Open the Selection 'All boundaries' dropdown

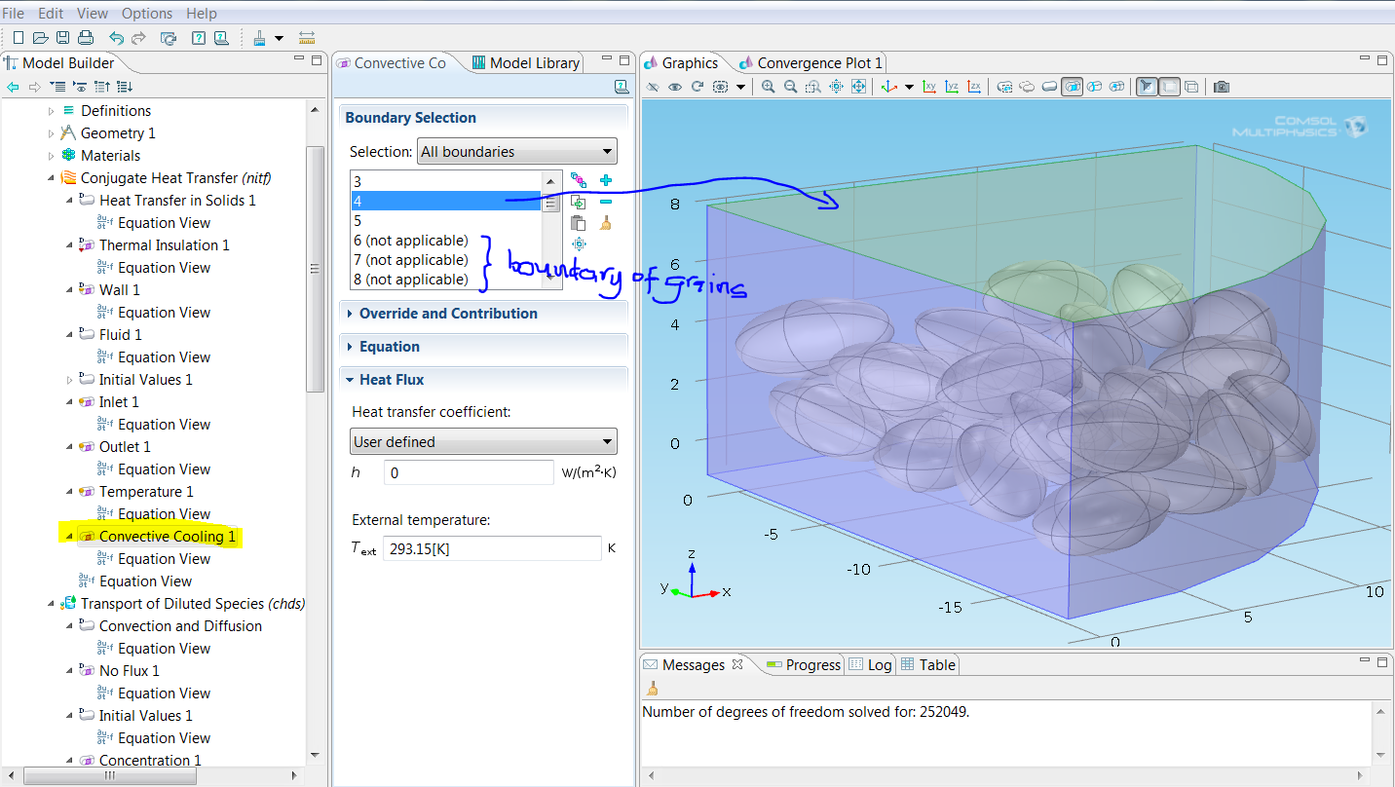coord(516,152)
